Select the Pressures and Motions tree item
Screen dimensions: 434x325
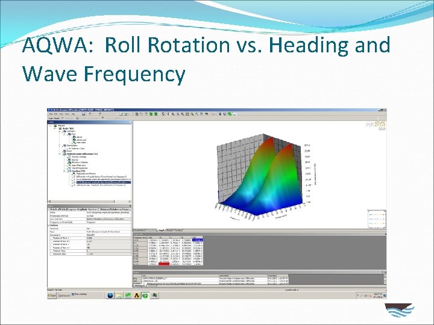(86, 173)
